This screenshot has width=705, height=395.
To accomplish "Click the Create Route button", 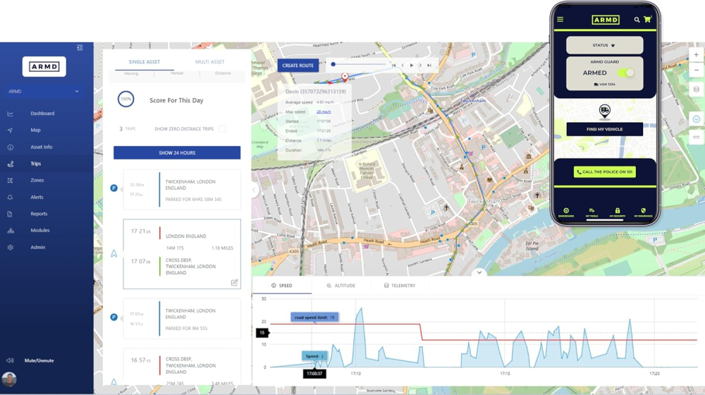I will [298, 66].
